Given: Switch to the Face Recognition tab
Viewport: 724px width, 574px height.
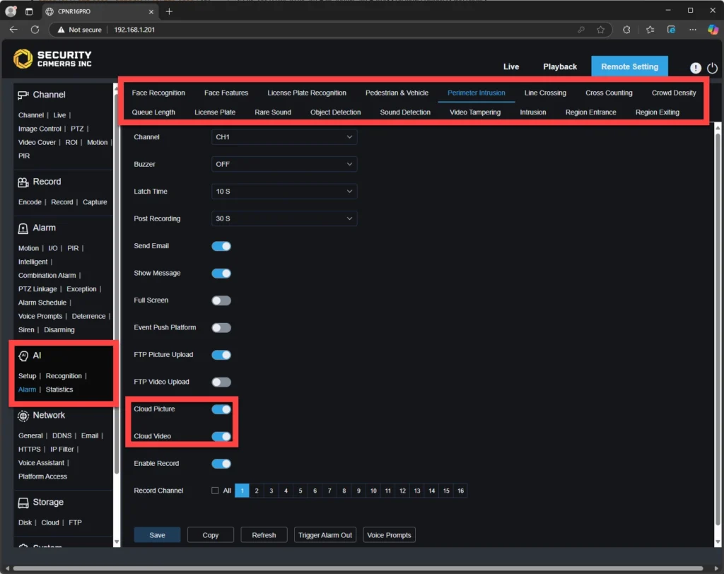Looking at the screenshot, I should 158,93.
